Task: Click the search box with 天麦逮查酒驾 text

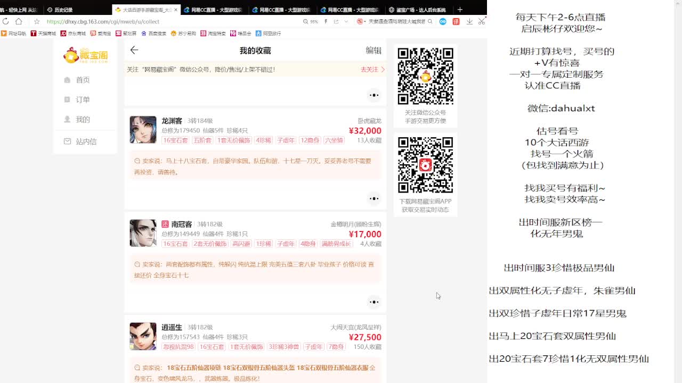Action: pyautogui.click(x=397, y=22)
